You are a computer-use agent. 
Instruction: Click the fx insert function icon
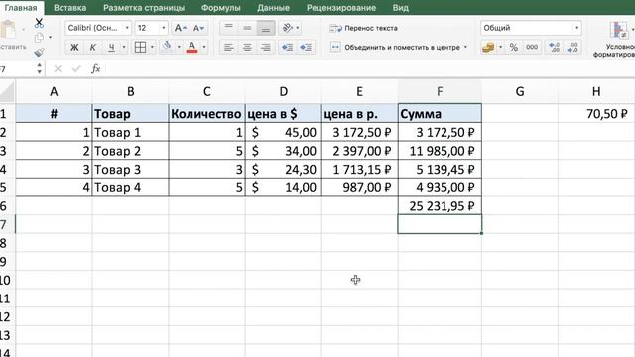point(95,69)
